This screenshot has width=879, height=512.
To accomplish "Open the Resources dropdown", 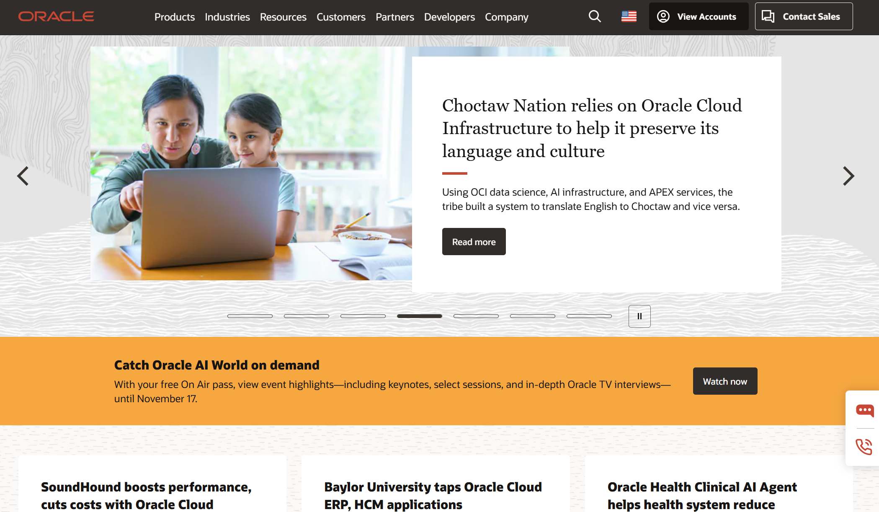I will click(283, 17).
